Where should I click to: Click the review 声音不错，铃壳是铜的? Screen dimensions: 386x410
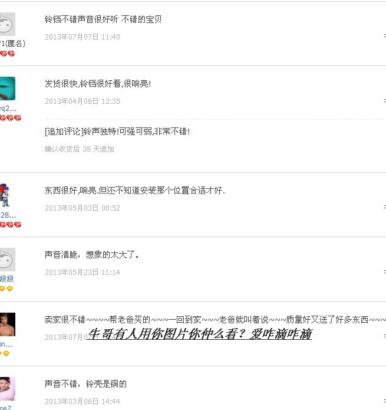pos(85,384)
